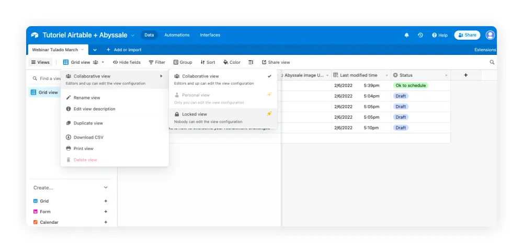The width and height of the screenshot is (523, 252).
Task: Click the Last modified time field icon
Action: [x=336, y=75]
